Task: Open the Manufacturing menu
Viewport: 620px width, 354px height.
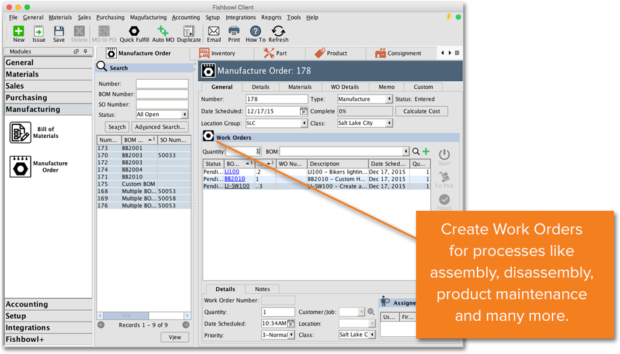Action: point(149,18)
